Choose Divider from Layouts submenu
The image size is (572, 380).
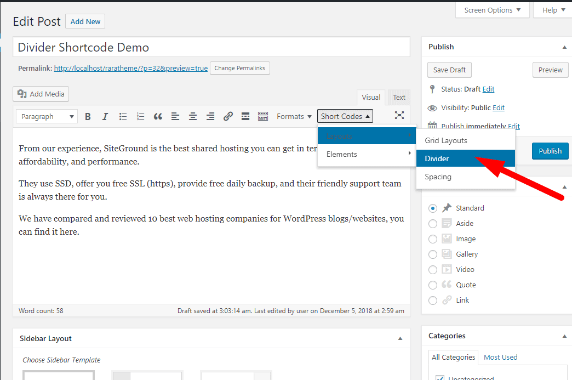click(x=465, y=158)
